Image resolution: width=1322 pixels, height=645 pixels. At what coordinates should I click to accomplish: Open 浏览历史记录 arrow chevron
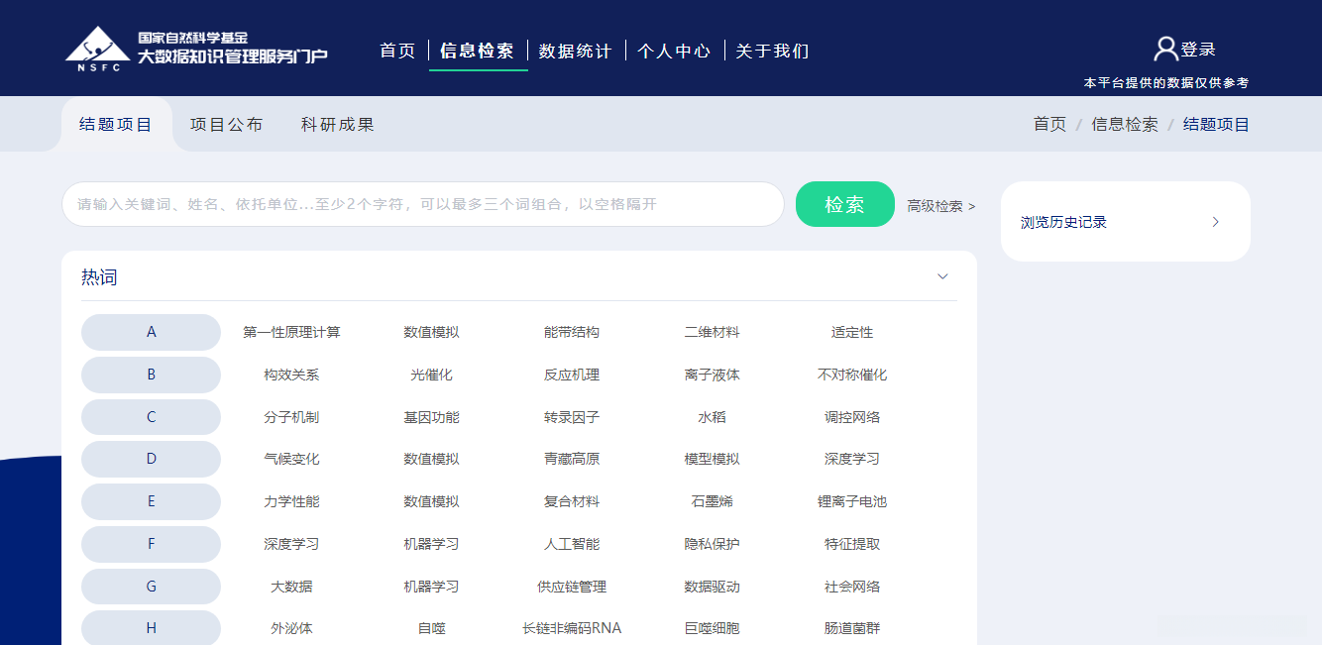click(x=1216, y=222)
